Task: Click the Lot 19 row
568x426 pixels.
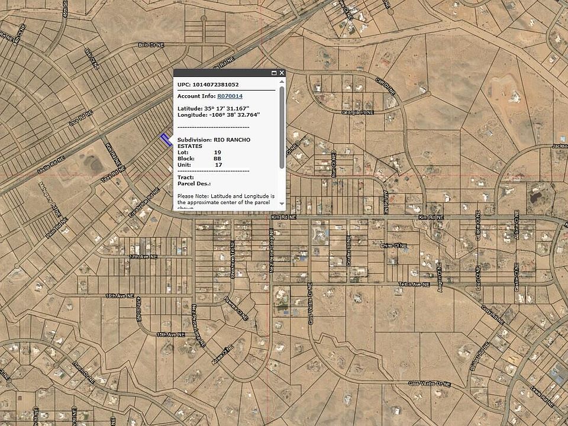Action: [199, 153]
